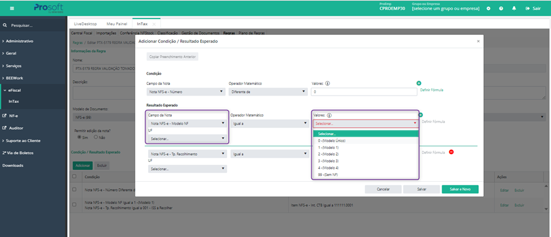Open Tp. Recolhimento field dropdown
The width and height of the screenshot is (551, 237).
[187, 154]
